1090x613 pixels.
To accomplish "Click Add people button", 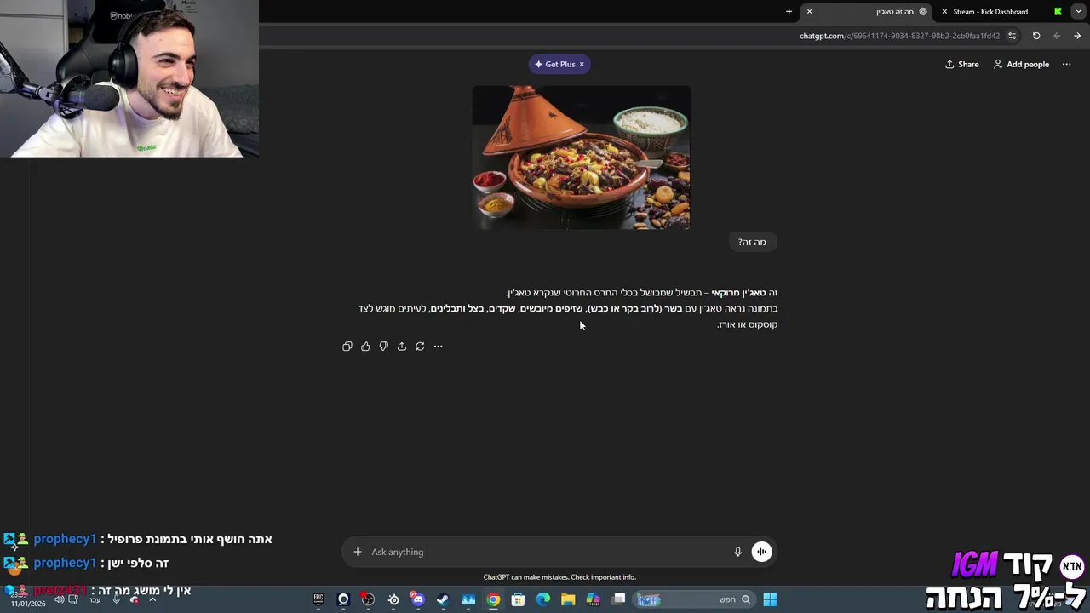I will point(1021,64).
